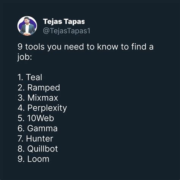180x180 pixels.
Task: Click the word "job:" in headline
Action: [x=25, y=57]
